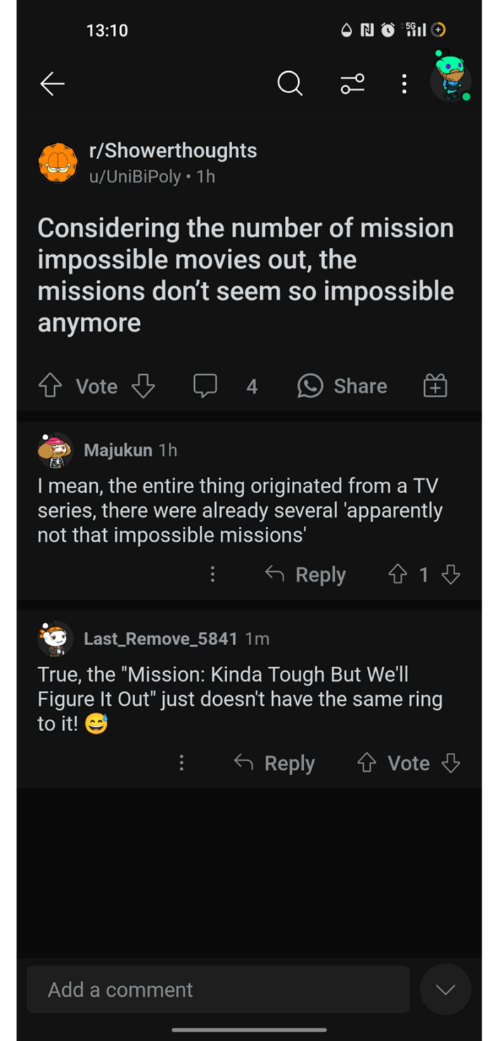This screenshot has height=1041, width=498.
Task: Reply to Majukun's comment
Action: (x=305, y=575)
